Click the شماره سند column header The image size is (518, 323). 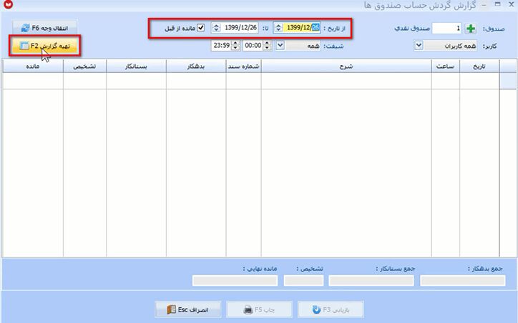click(243, 66)
